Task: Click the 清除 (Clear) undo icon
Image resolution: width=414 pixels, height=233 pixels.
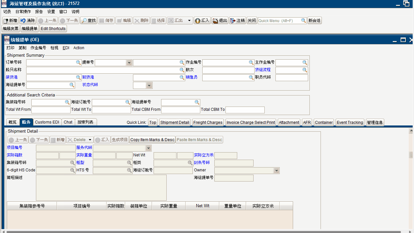Action: [x=23, y=21]
